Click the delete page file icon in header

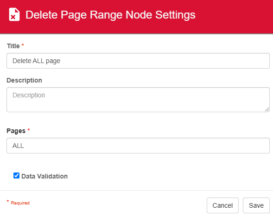14,14
